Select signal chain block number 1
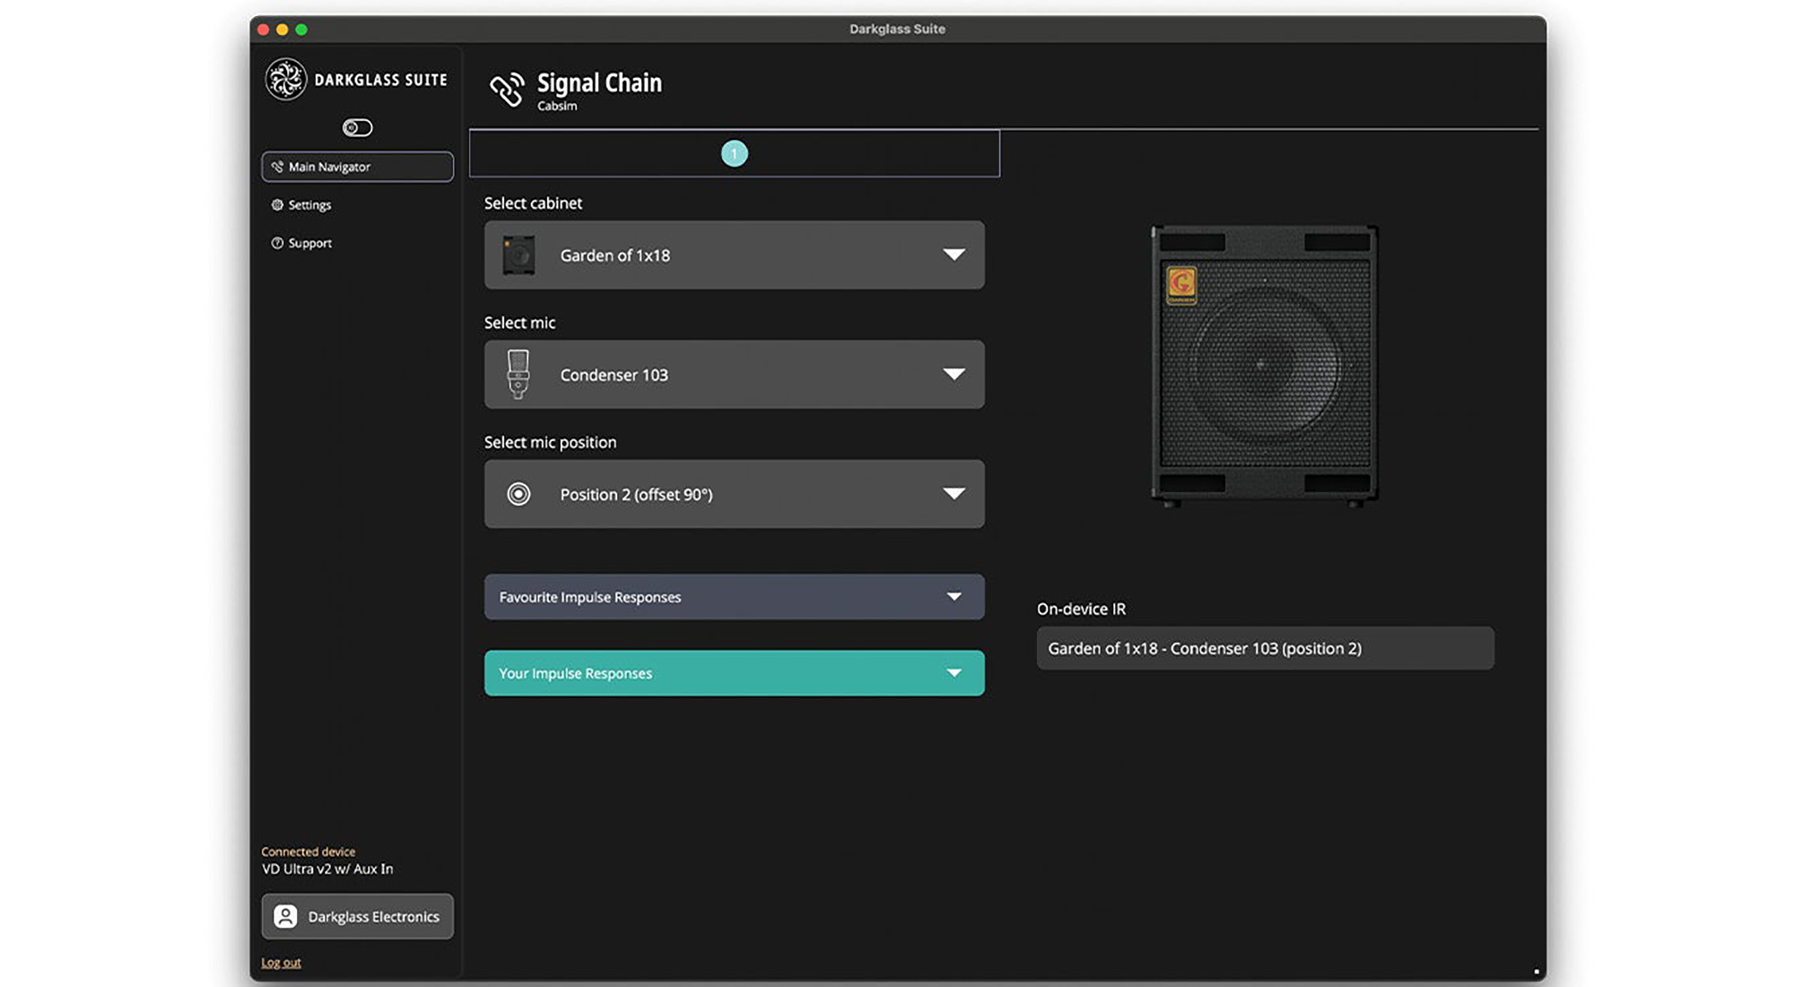This screenshot has height=987, width=1794. [735, 153]
